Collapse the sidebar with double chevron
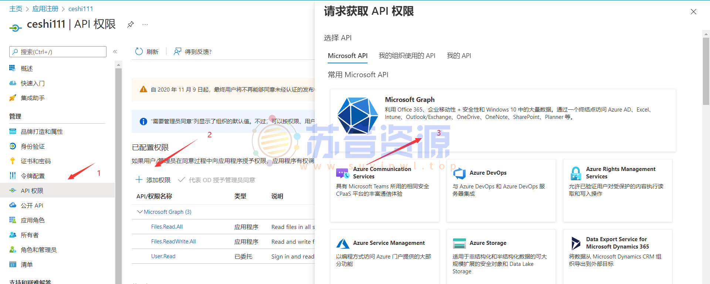The height and width of the screenshot is (284, 710). point(115,52)
